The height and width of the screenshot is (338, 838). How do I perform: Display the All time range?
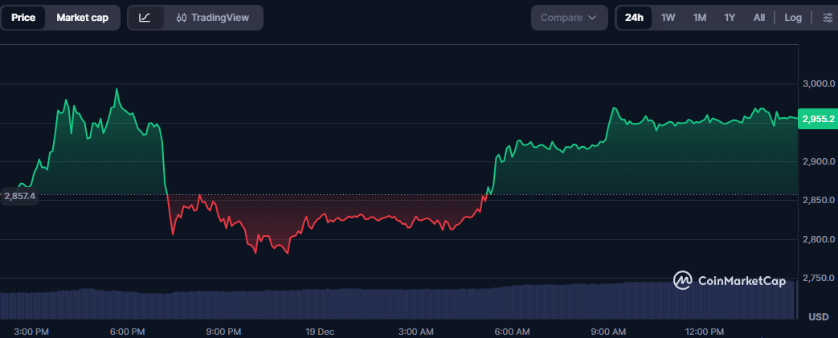[x=758, y=18]
